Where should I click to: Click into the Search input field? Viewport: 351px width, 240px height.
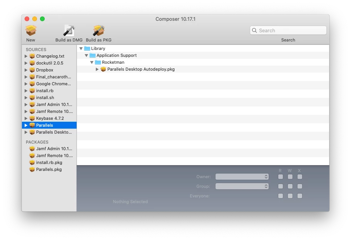pyautogui.click(x=288, y=30)
